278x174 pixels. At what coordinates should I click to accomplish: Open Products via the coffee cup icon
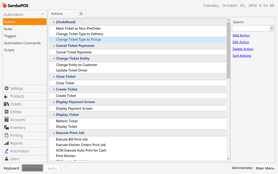point(6,96)
